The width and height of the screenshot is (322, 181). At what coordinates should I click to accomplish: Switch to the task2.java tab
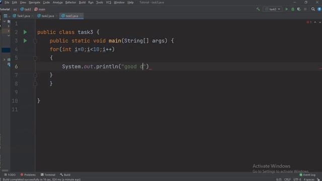[46, 16]
